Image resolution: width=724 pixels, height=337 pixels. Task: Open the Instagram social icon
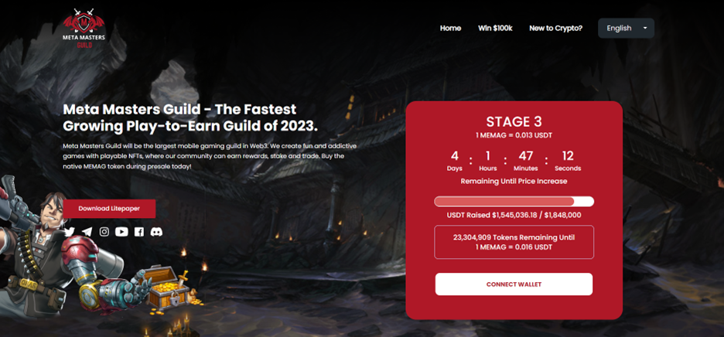(x=104, y=232)
